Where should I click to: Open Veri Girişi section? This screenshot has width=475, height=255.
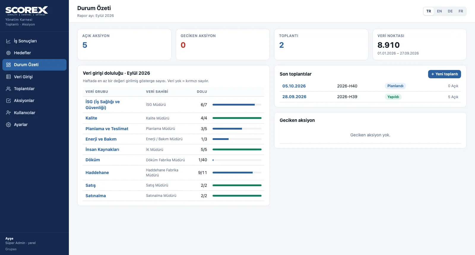34,77
